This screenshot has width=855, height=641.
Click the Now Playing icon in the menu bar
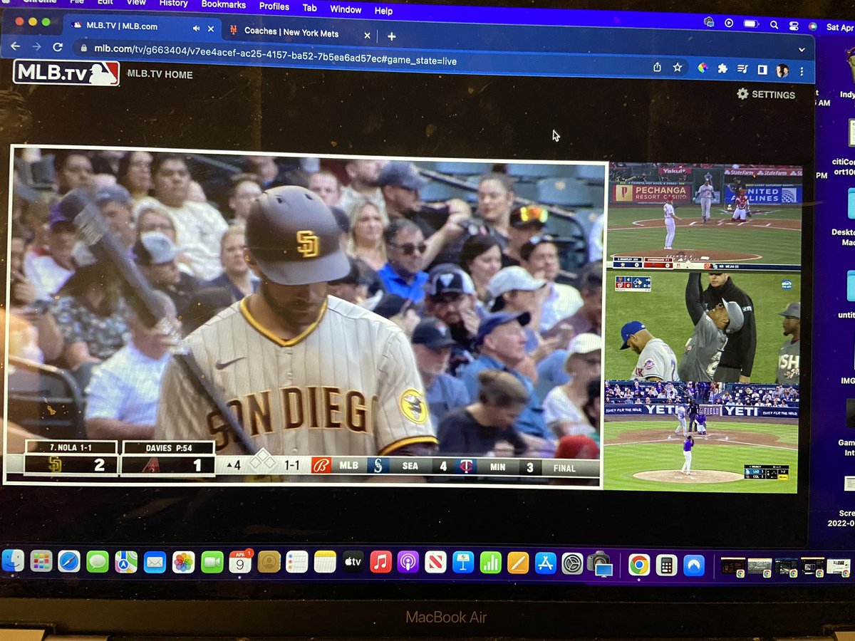tap(729, 23)
